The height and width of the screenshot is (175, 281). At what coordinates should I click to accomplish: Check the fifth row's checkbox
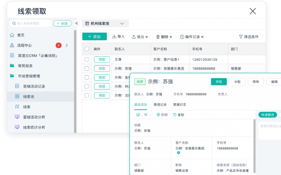click(x=87, y=95)
